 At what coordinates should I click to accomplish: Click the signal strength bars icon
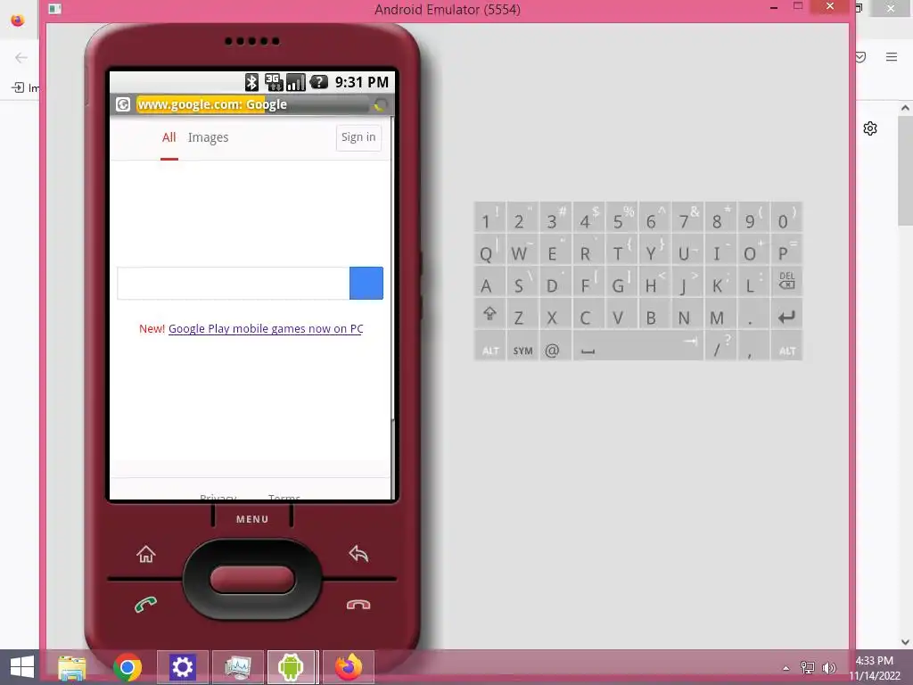click(296, 82)
